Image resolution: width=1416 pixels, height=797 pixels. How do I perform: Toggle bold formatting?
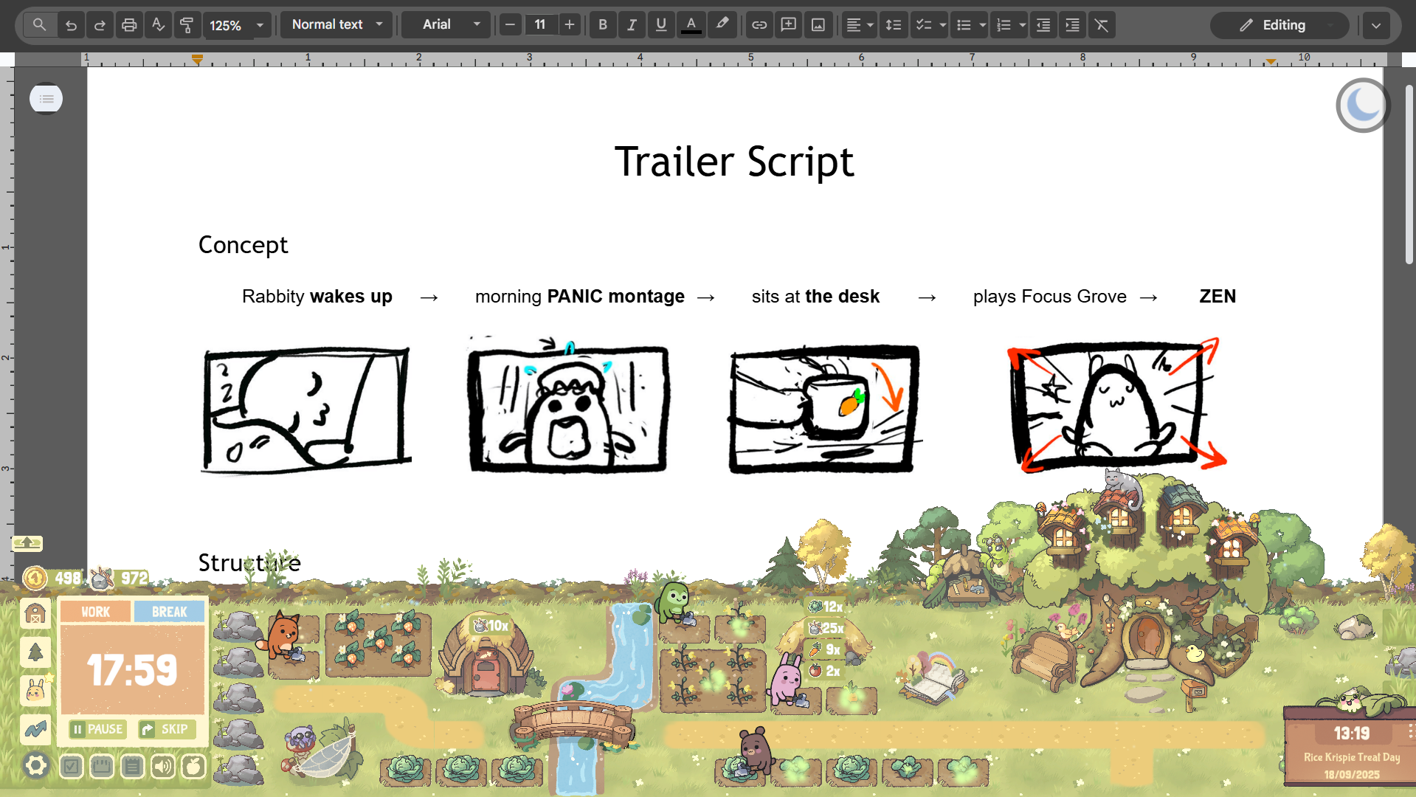(x=603, y=25)
